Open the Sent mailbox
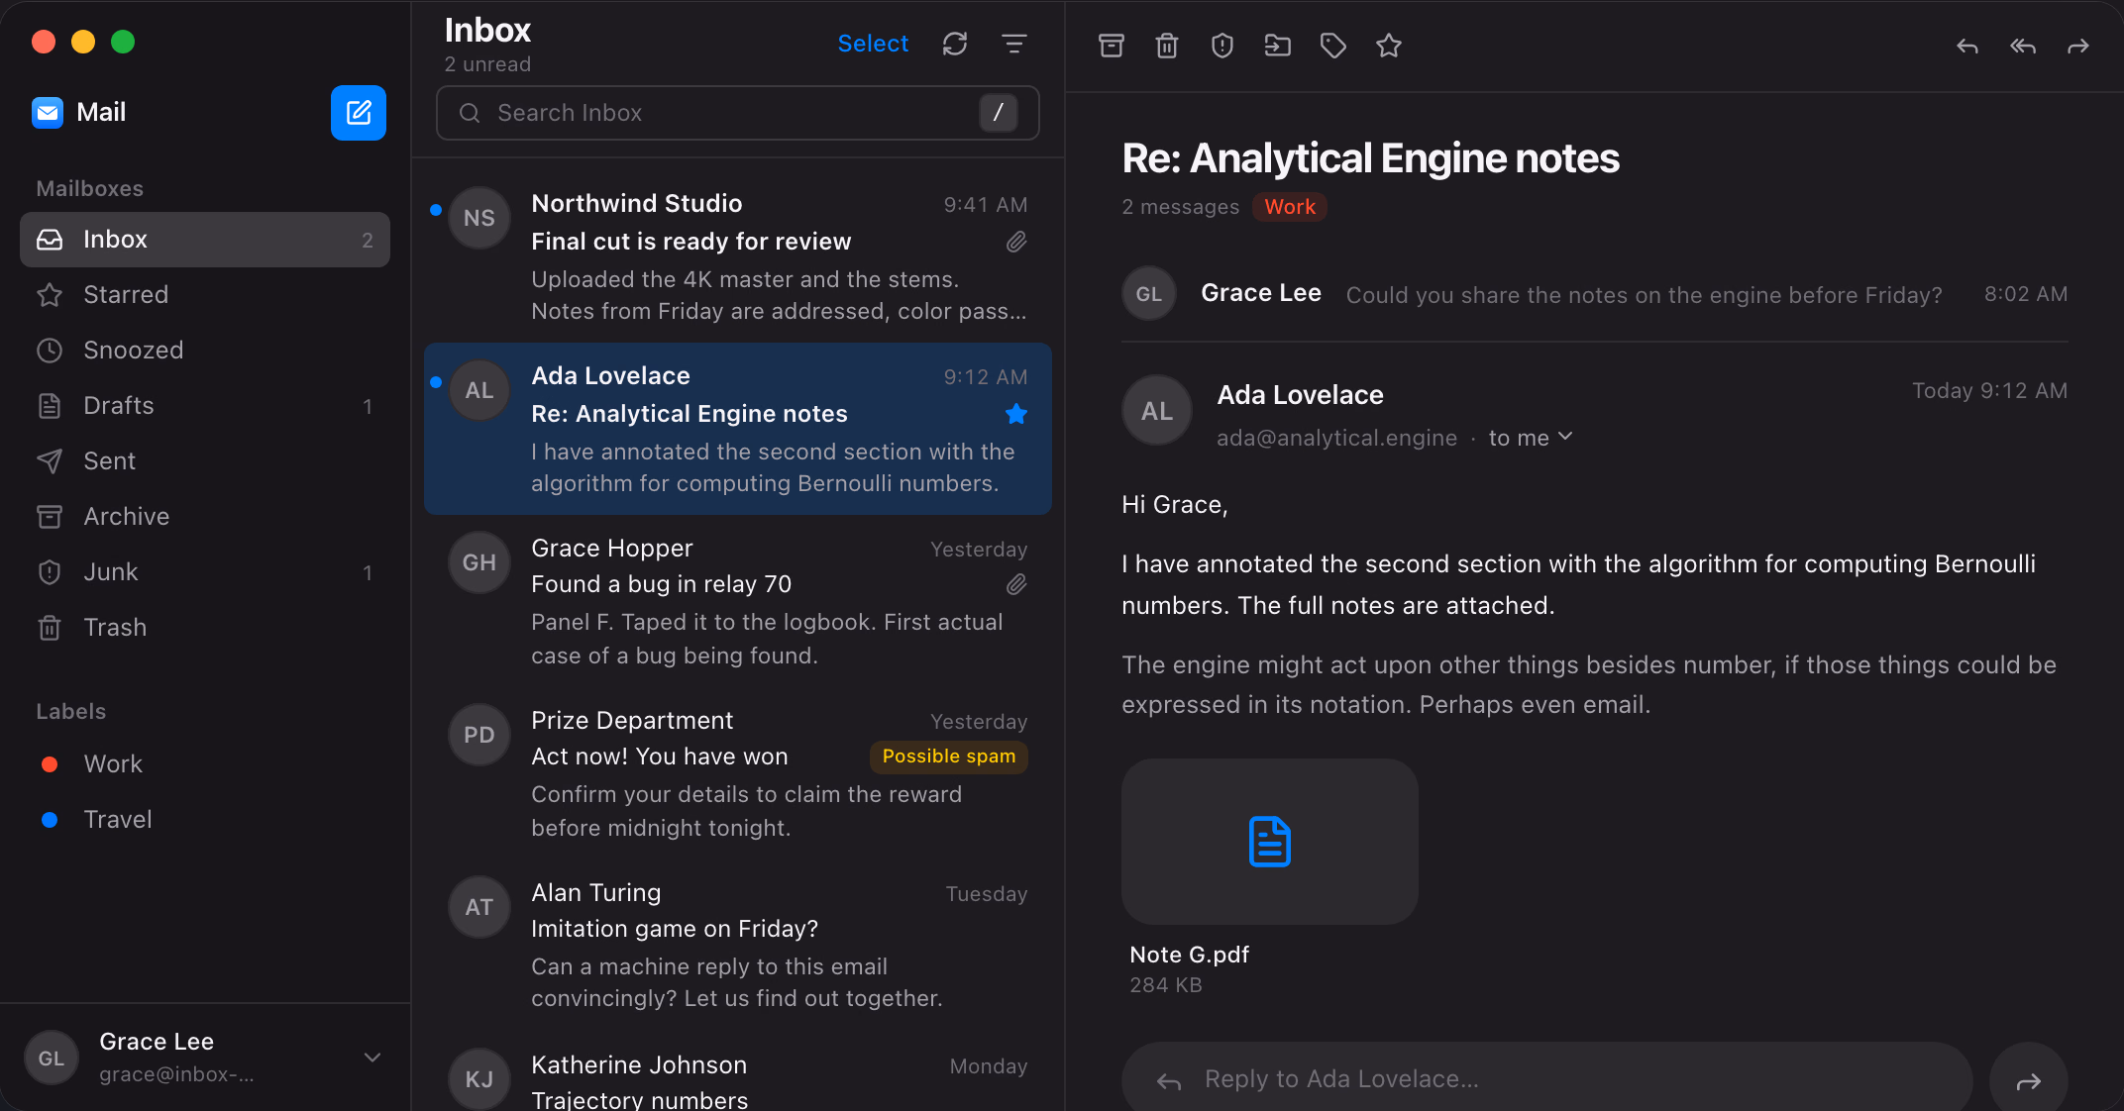The image size is (2124, 1111). click(x=205, y=461)
